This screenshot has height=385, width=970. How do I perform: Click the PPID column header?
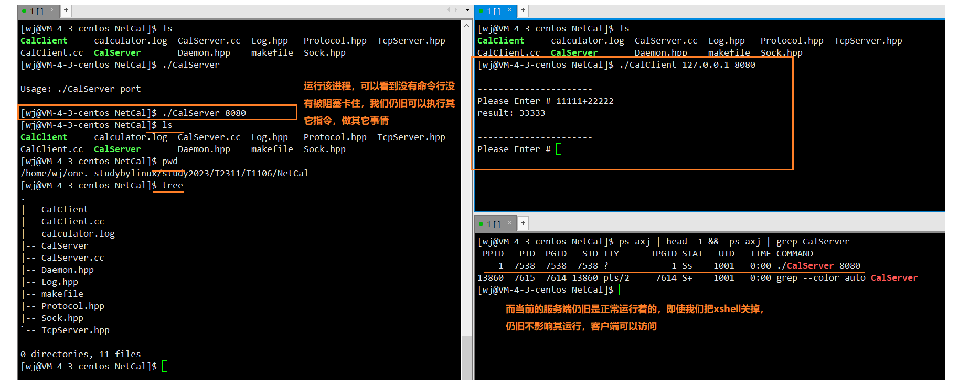pos(493,253)
